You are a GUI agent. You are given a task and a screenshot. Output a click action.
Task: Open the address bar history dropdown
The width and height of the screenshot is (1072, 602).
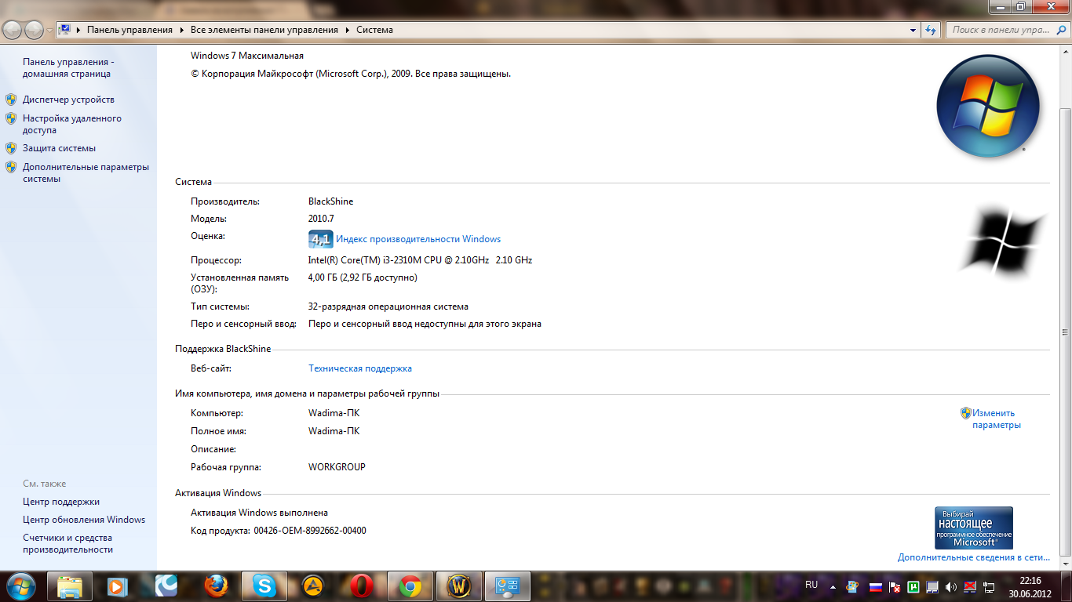(x=913, y=30)
